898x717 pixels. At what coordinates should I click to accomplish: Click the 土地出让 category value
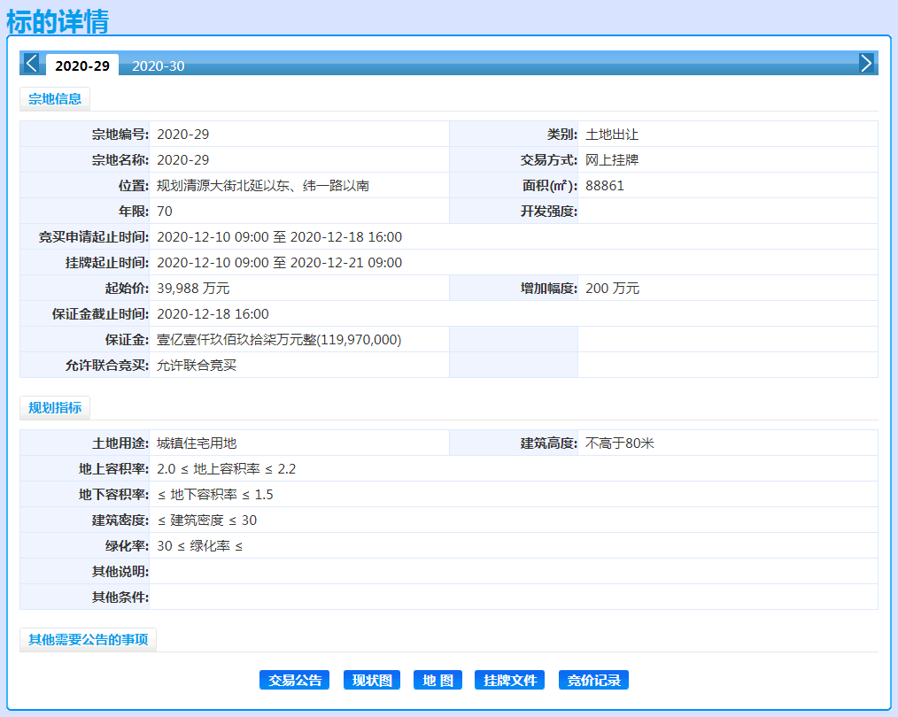tap(612, 135)
